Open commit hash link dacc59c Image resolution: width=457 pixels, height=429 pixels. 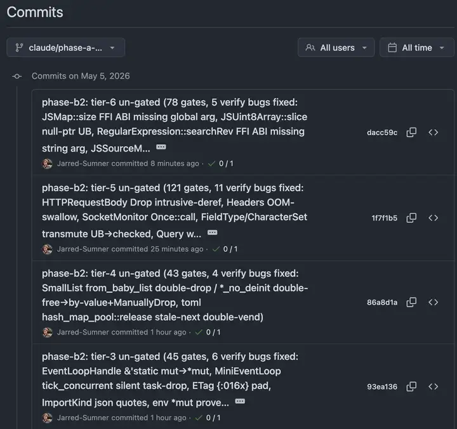tap(382, 133)
